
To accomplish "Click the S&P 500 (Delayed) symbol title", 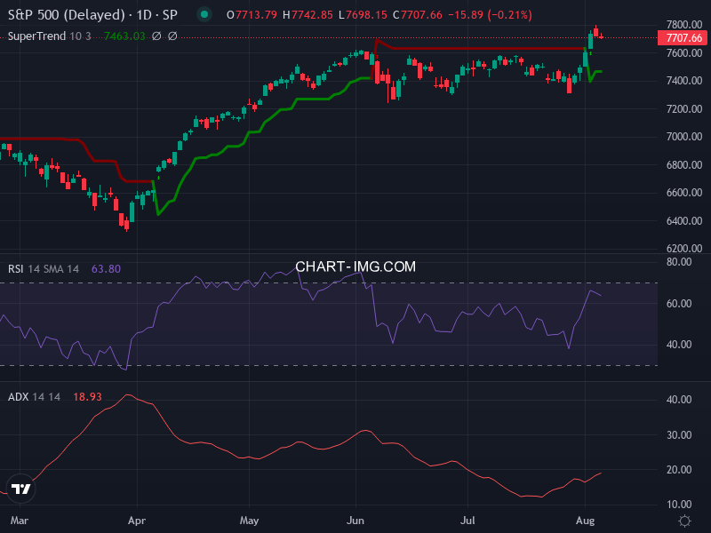I will click(66, 15).
